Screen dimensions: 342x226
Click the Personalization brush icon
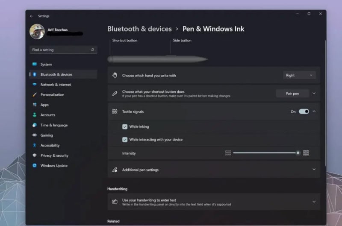[35, 95]
